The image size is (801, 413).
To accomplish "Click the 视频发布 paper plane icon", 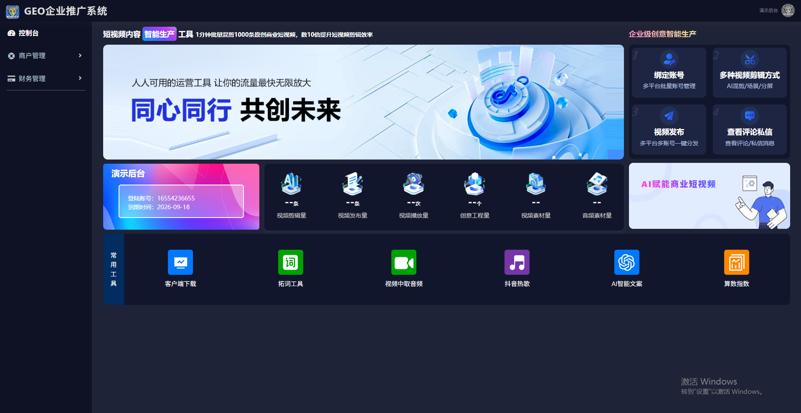I will [669, 116].
